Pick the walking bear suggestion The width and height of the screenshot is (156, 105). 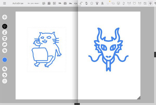[60, 3]
